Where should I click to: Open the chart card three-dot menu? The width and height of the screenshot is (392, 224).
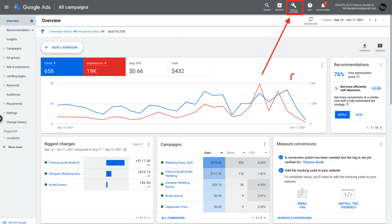pyautogui.click(x=322, y=65)
